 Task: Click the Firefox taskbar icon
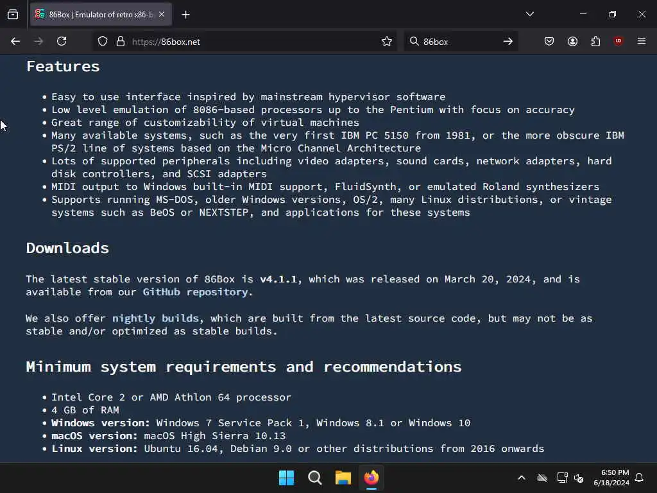tap(371, 478)
